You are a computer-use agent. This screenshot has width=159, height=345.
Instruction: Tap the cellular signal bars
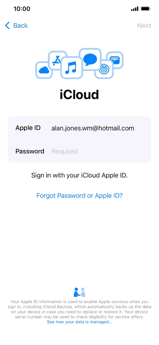pos(135,9)
